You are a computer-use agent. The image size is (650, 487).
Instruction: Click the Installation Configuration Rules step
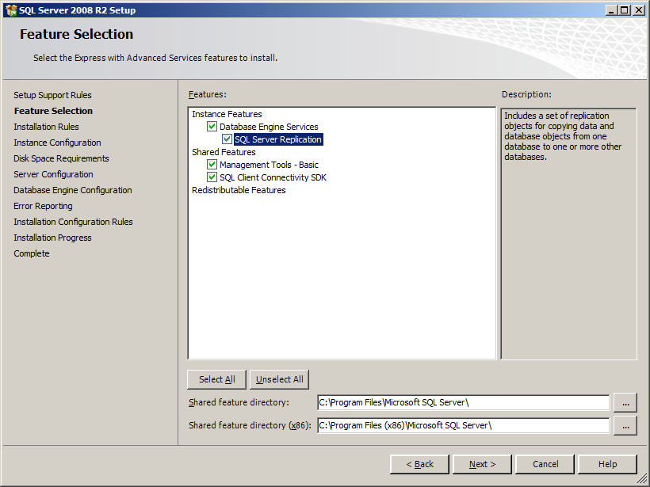point(73,222)
